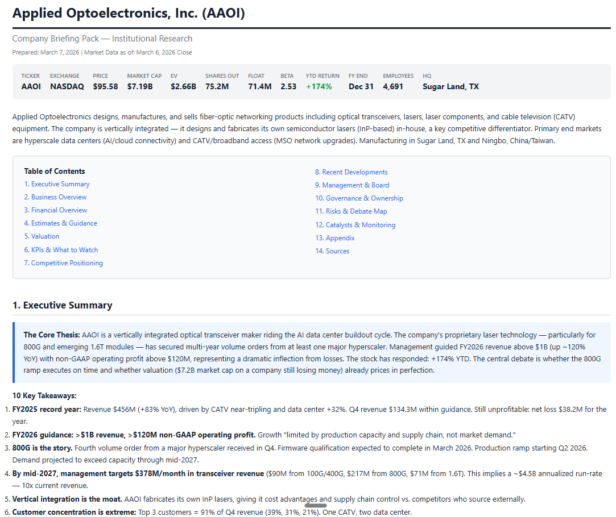Go to the Sources link
Screen dimensions: 616x517
(x=332, y=251)
